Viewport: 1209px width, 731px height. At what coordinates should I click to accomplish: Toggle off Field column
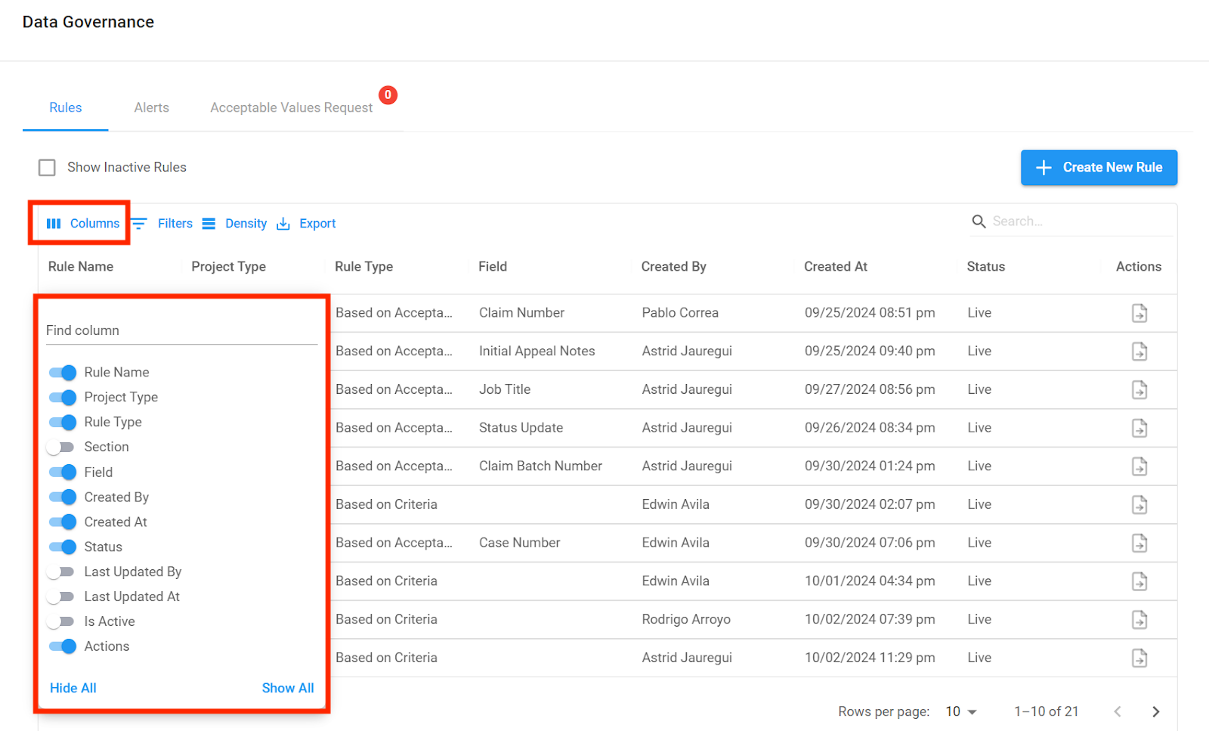click(63, 472)
